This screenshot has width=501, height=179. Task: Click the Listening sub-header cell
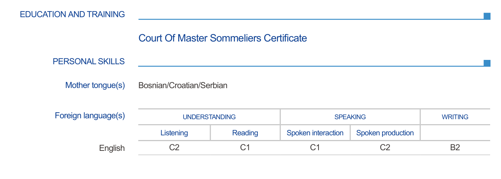(174, 133)
